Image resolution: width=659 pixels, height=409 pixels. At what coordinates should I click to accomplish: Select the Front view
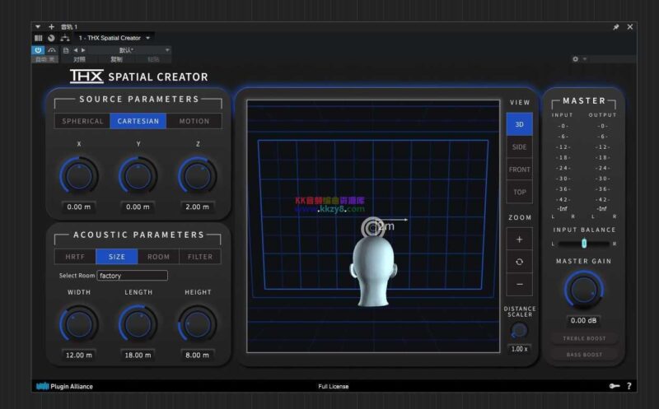coord(520,170)
